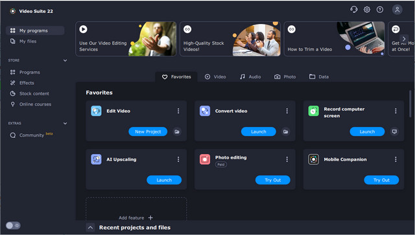Open the Use Our Video Editing Services banner image
415x235 pixels.
pyautogui.click(x=152, y=39)
